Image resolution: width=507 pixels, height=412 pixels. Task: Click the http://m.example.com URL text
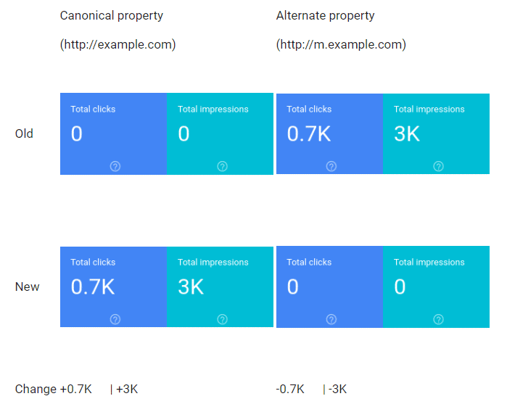click(x=341, y=45)
